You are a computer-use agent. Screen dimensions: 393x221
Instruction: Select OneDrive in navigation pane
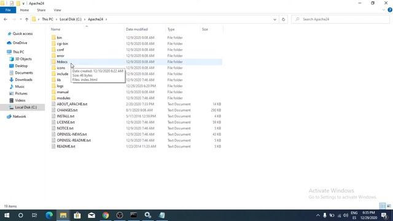[x=17, y=43]
